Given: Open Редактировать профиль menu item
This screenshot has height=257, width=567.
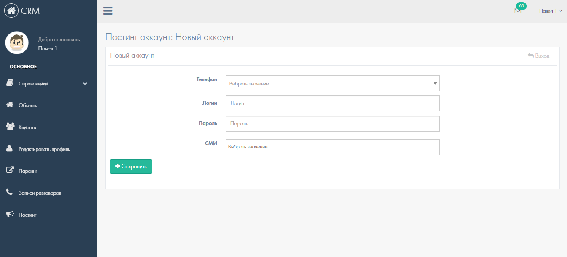Looking at the screenshot, I should pos(44,149).
